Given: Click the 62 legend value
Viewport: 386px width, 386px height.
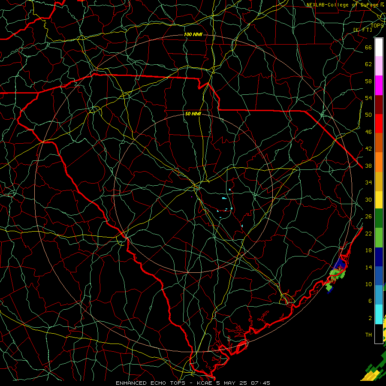Looking at the screenshot, I should point(368,64).
